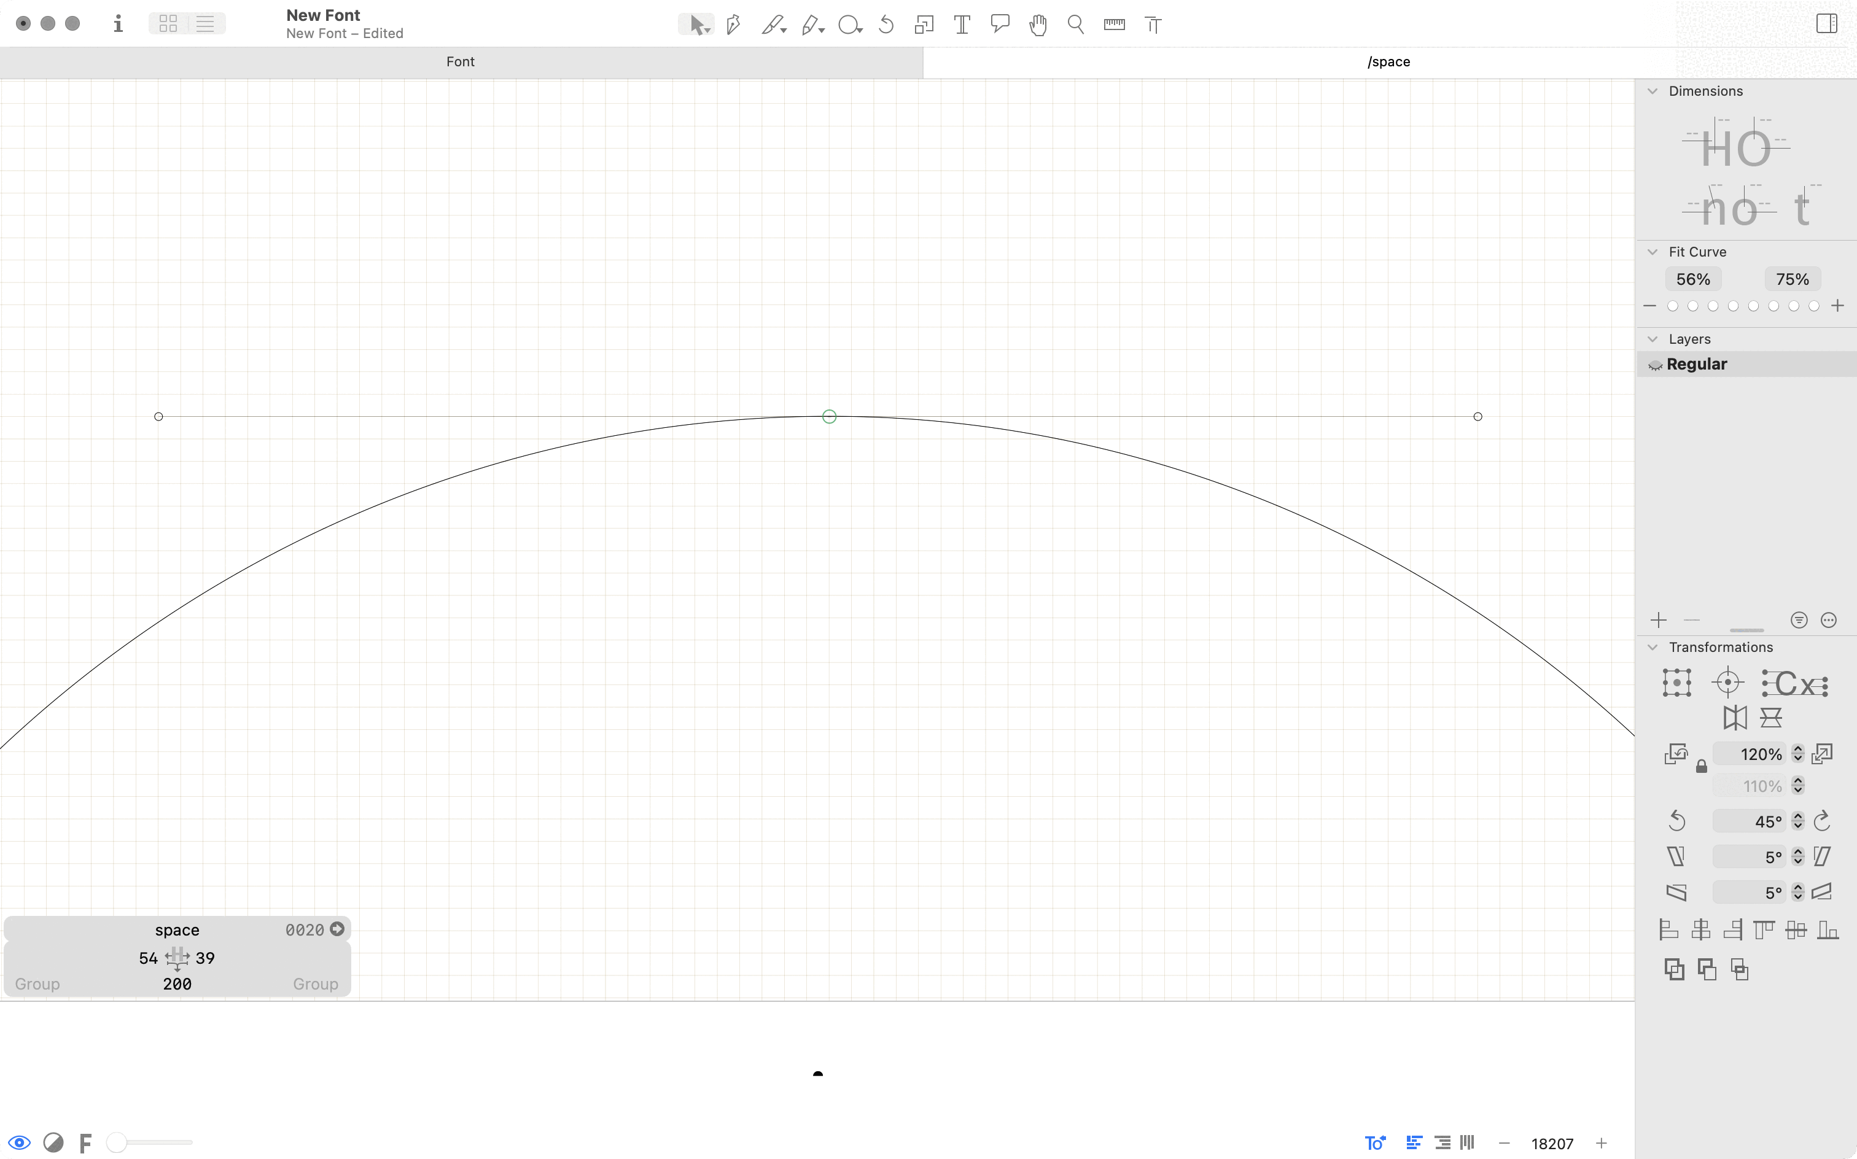Collapse the Transformations section
This screenshot has height=1159, width=1857.
coord(1653,648)
